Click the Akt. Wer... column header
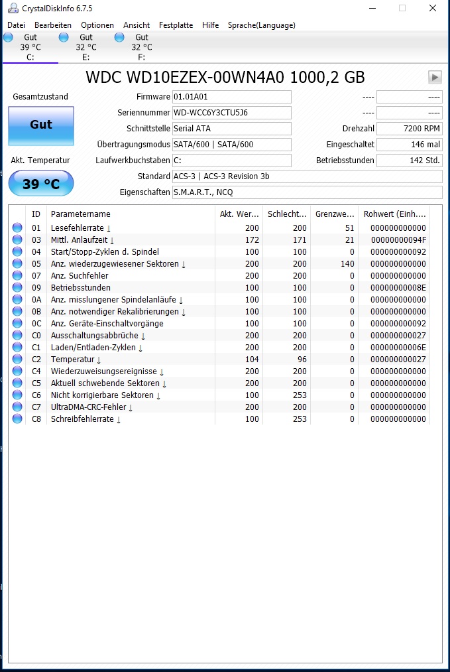This screenshot has width=450, height=672. [239, 214]
